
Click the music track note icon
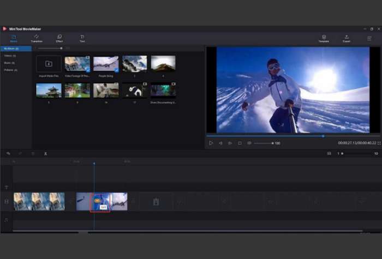[7, 220]
